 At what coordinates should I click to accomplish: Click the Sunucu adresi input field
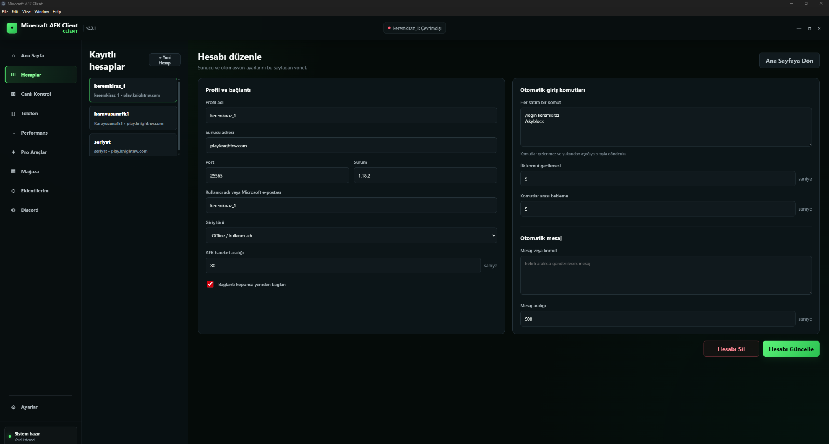351,146
